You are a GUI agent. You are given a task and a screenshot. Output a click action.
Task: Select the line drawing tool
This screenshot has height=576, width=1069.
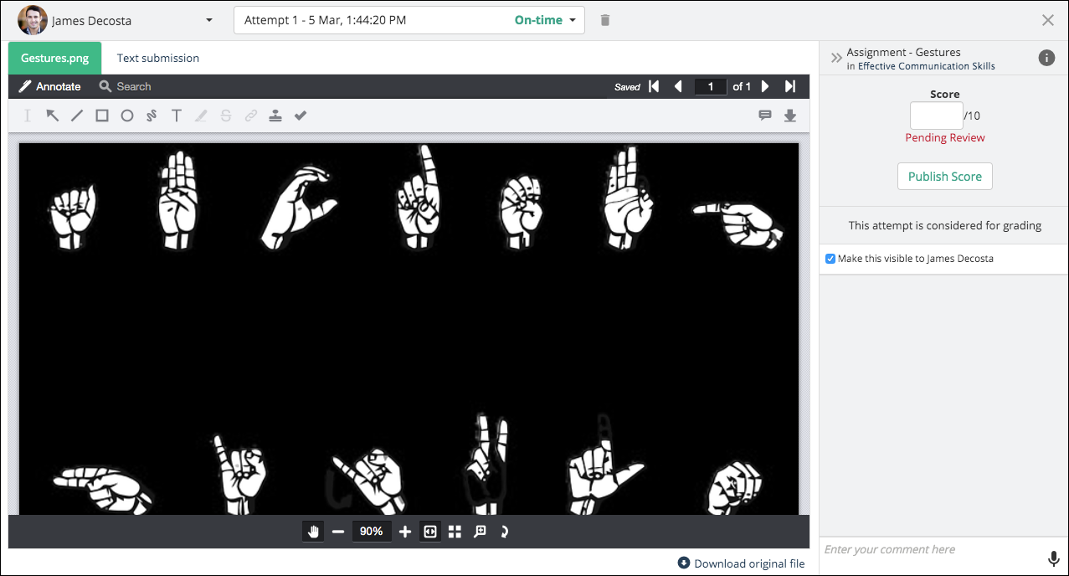[x=77, y=116]
